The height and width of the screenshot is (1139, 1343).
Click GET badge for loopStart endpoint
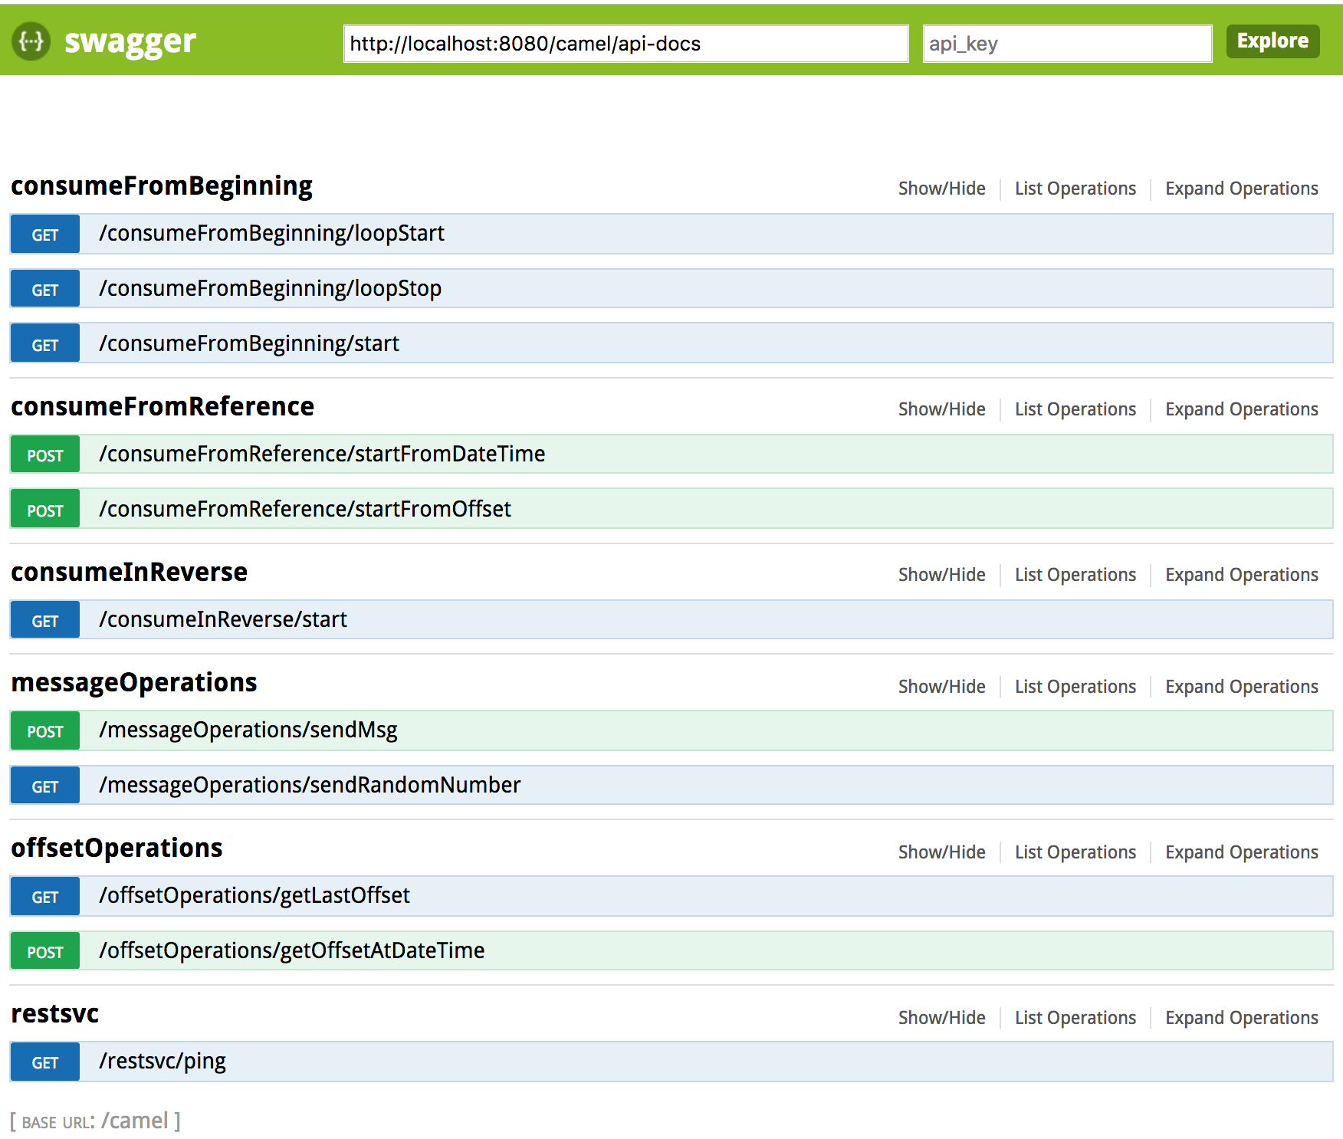pyautogui.click(x=45, y=235)
